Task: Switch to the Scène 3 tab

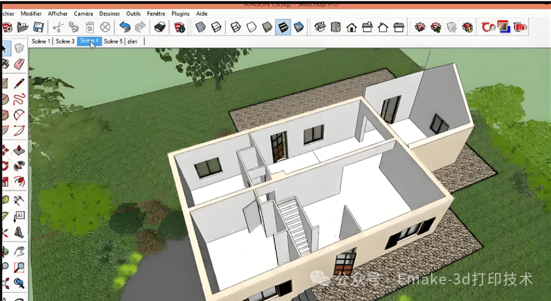Action: (65, 41)
